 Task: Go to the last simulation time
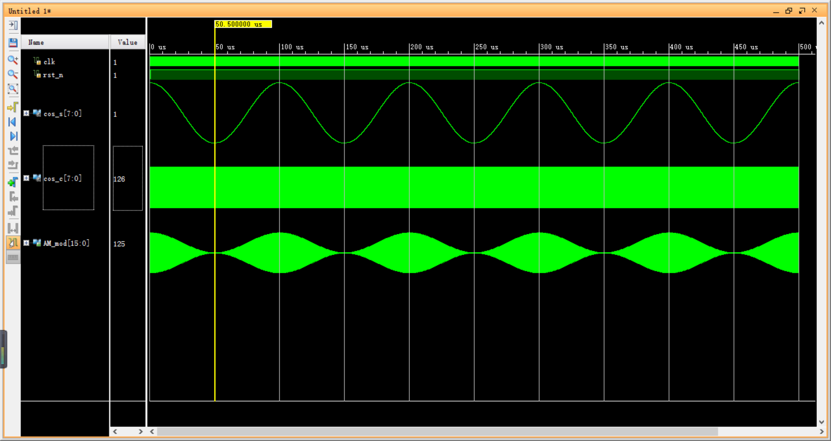pyautogui.click(x=13, y=136)
